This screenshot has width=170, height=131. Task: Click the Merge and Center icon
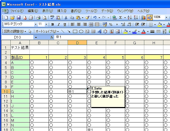click(x=91, y=24)
